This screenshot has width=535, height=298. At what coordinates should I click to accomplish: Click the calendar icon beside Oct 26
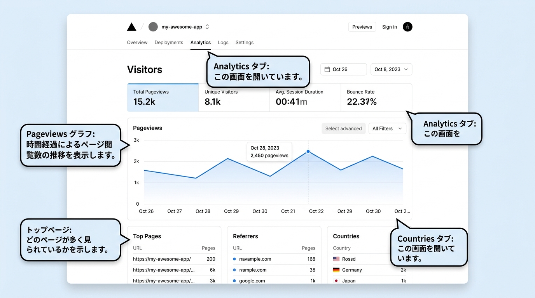pyautogui.click(x=327, y=69)
